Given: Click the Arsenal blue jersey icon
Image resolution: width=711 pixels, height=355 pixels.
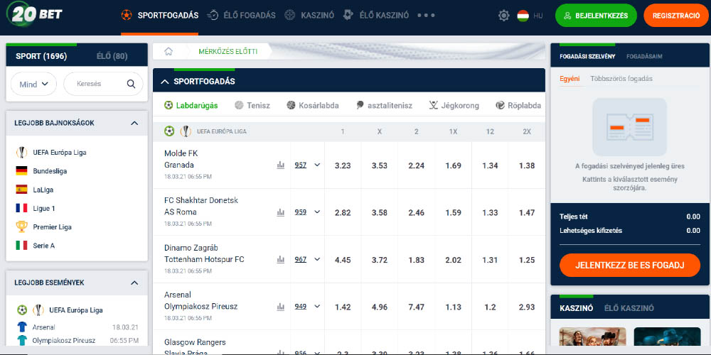Looking at the screenshot, I should pos(22,327).
